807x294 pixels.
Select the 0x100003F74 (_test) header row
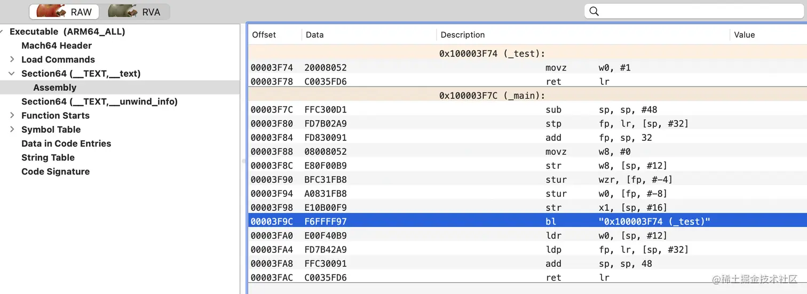point(527,53)
